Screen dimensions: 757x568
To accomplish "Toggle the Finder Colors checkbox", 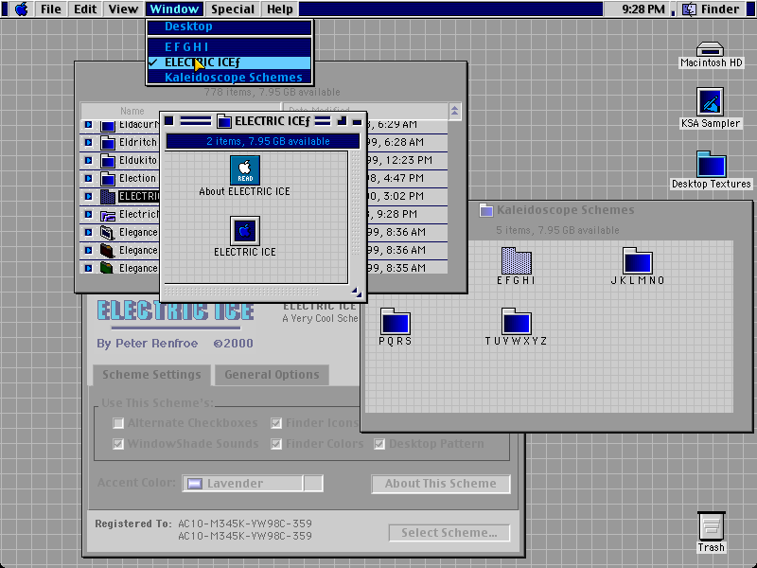I will (276, 444).
